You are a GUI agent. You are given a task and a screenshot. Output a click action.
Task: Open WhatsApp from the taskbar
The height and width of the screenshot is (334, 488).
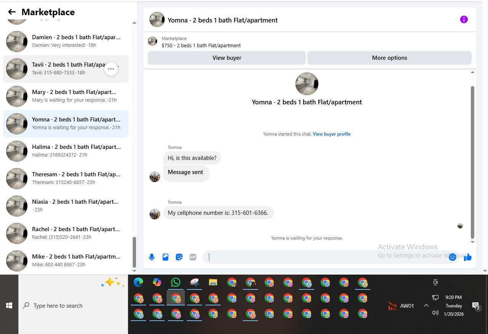(x=176, y=282)
